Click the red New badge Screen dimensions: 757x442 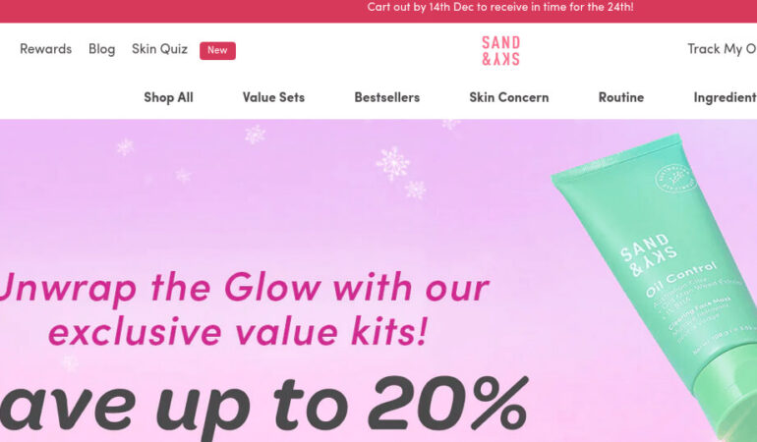[x=217, y=51]
